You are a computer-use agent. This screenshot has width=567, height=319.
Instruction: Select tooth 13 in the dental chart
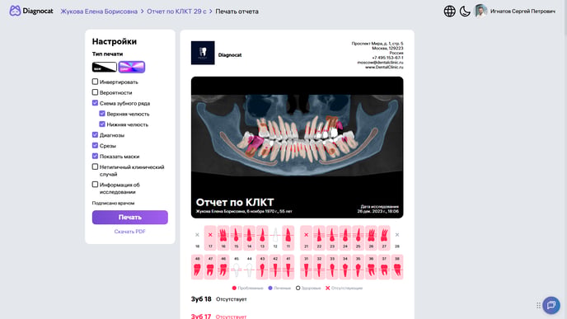[x=262, y=237]
